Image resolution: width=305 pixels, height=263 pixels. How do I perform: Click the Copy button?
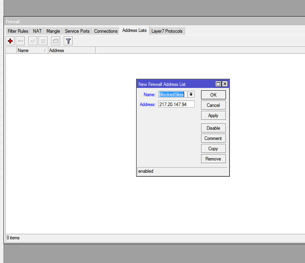point(213,149)
